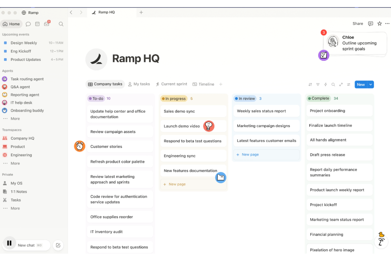Open a new tab with plus icon

click(x=141, y=12)
